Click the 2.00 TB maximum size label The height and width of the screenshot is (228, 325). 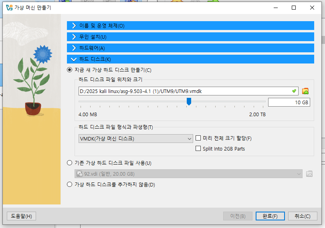(257, 115)
